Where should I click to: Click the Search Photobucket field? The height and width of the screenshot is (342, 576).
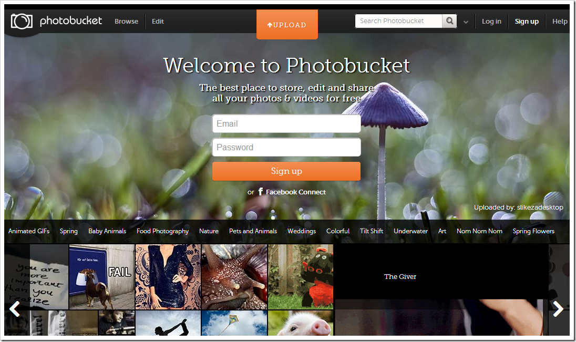pos(399,21)
